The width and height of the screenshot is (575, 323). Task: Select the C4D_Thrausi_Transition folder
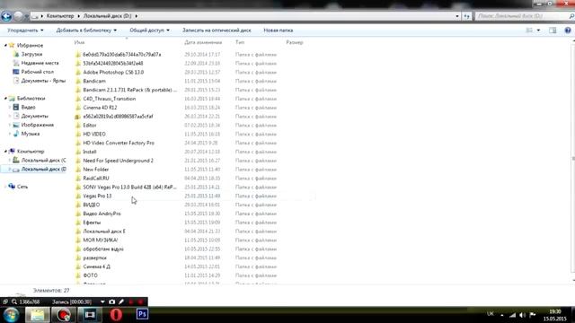point(110,99)
